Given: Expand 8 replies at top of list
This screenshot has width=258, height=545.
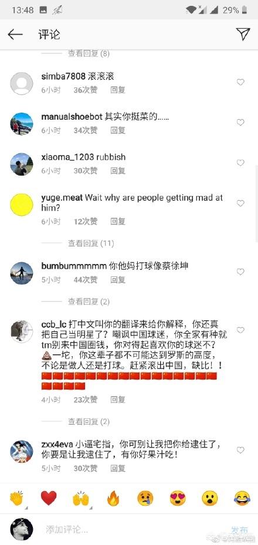Looking at the screenshot, I should 89,53.
